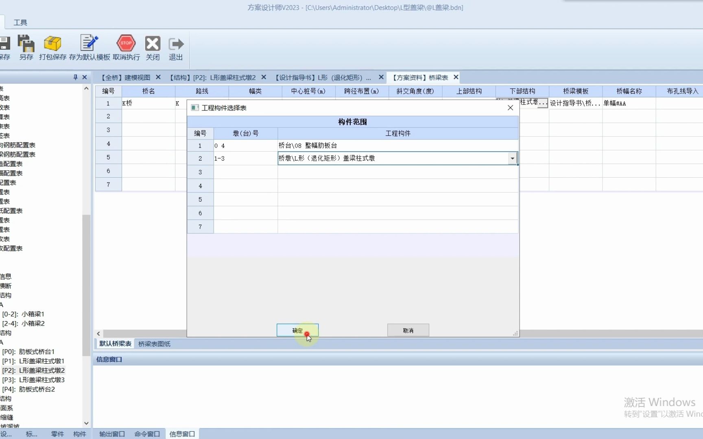The height and width of the screenshot is (439, 703).
Task: Click the 跨径布置(m) column header
Action: click(362, 91)
